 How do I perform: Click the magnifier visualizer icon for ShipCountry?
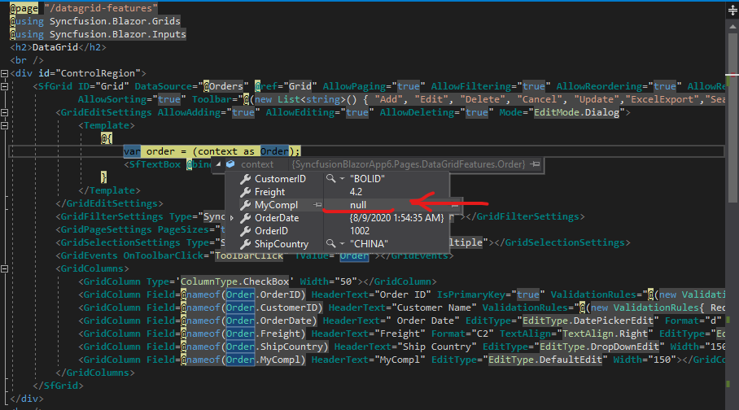[x=330, y=244]
